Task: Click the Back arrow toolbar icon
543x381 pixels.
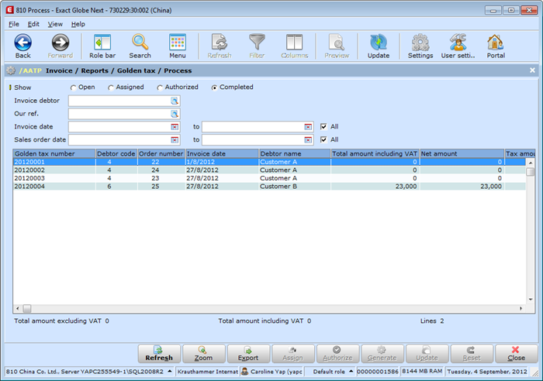Action: [x=22, y=43]
